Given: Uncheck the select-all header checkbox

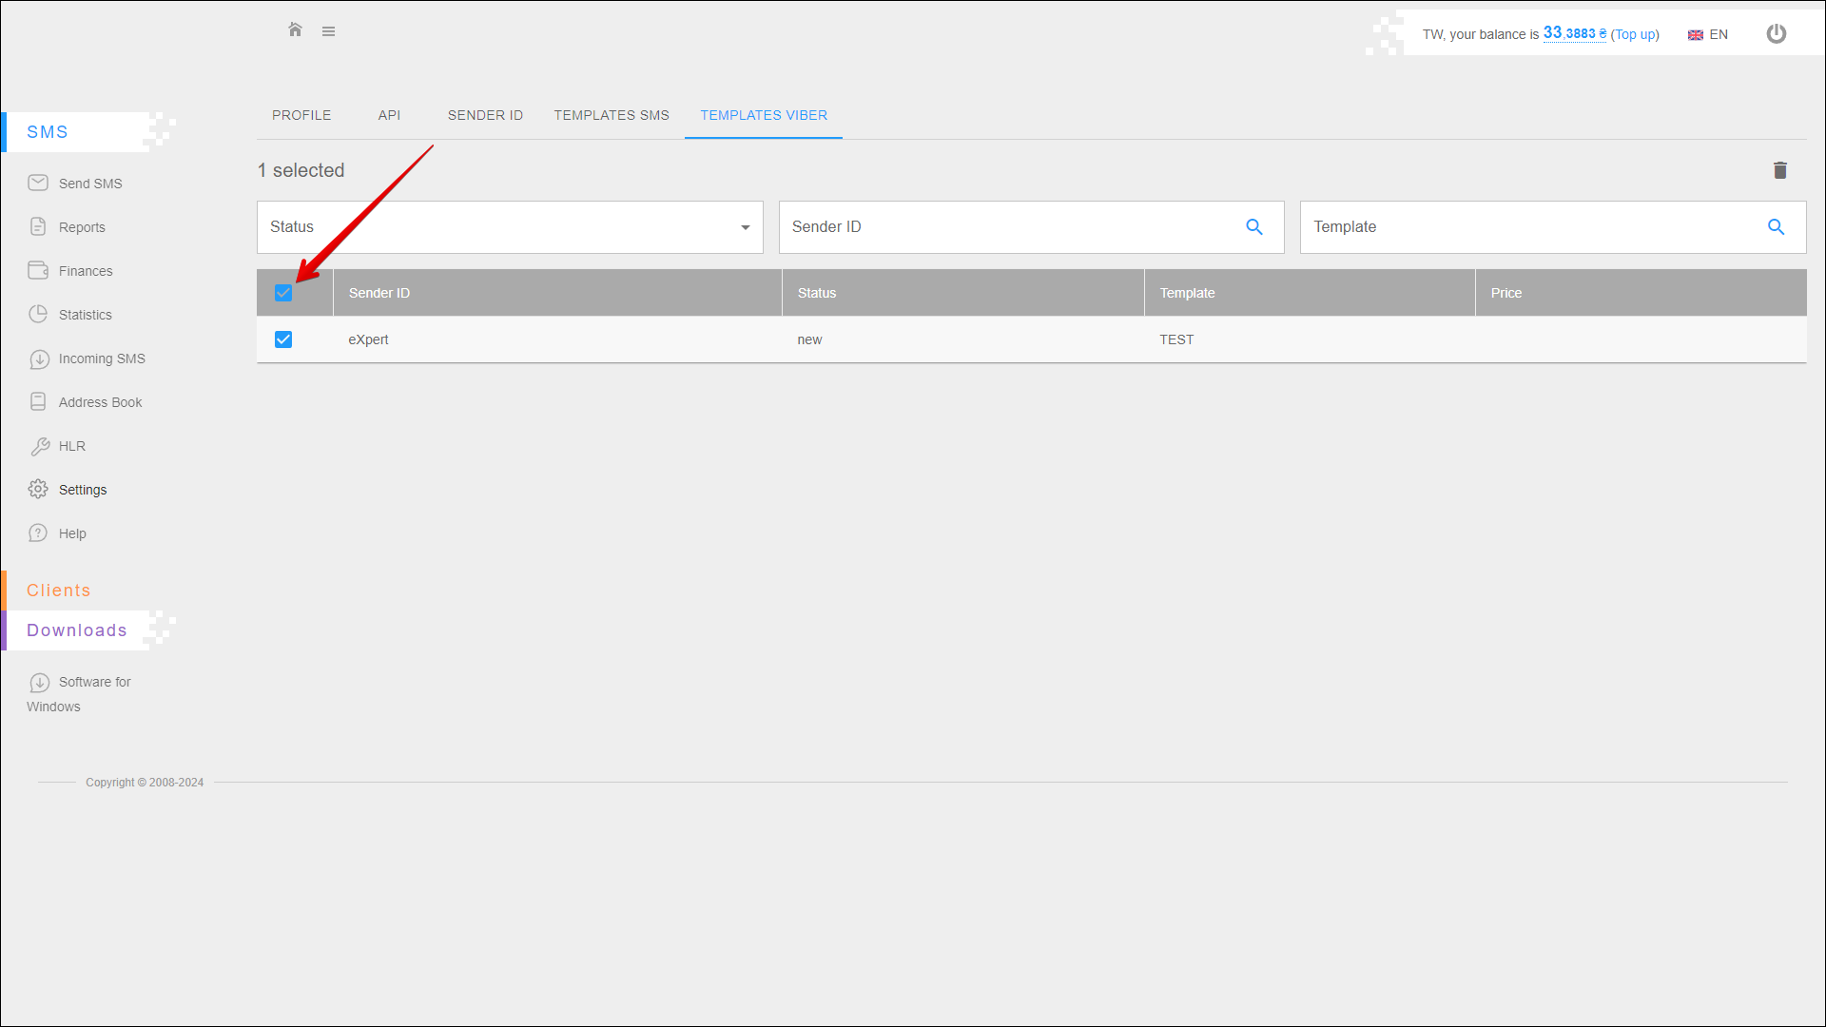Looking at the screenshot, I should (x=283, y=293).
